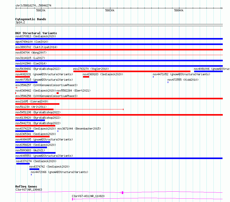Open the C3orf67-AS1|NR_110820 gene label
230x202 pixels.
coord(88,196)
